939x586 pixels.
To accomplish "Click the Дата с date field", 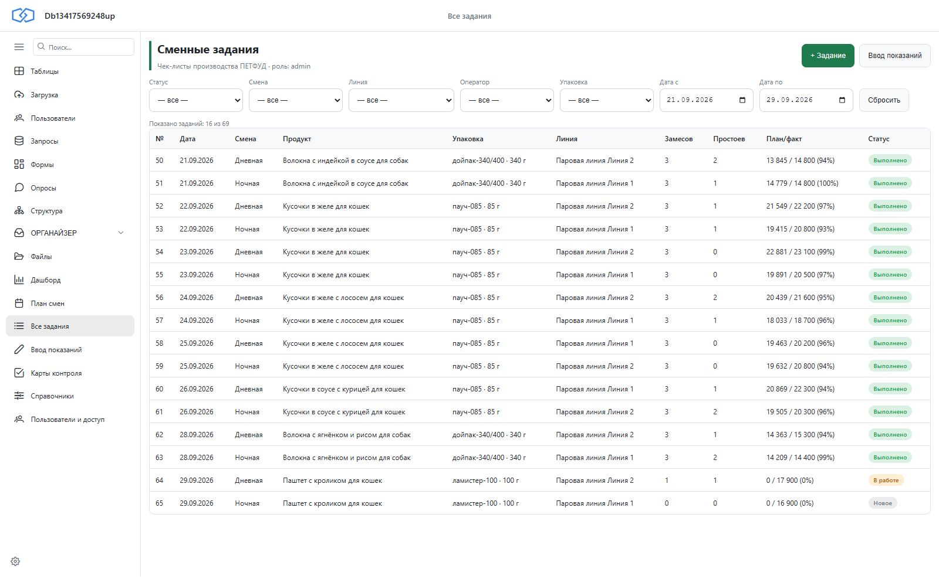I will click(x=707, y=100).
